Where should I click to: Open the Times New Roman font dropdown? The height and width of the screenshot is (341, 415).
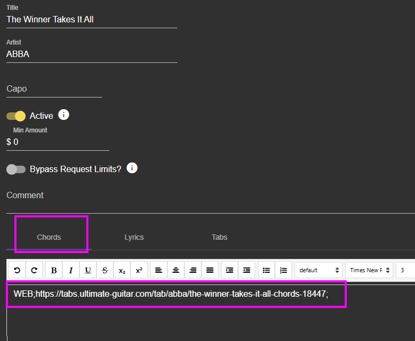click(x=369, y=270)
